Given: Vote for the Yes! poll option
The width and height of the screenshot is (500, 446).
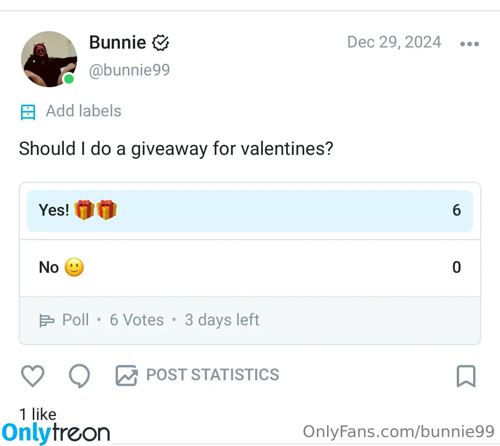Looking at the screenshot, I should pos(250,211).
